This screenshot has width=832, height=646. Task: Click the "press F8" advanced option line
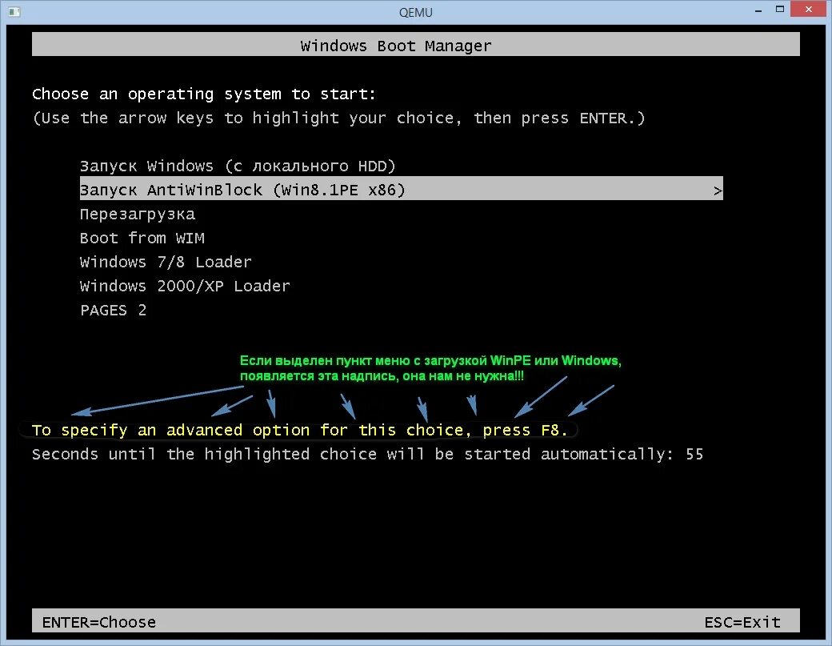[300, 430]
